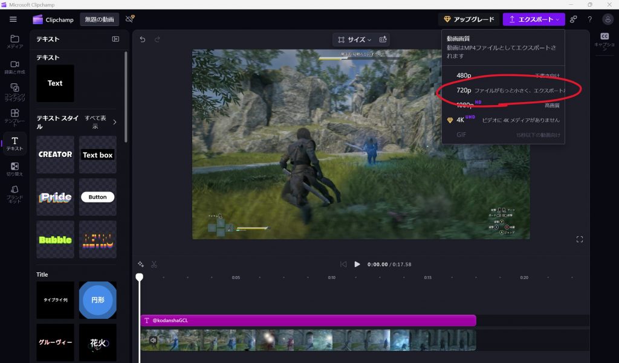Edit the 無題の動画 project title
This screenshot has height=363, width=619.
100,19
